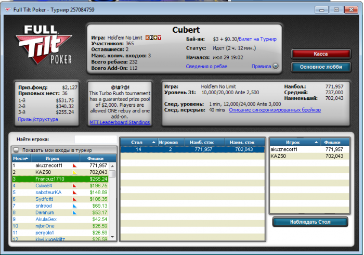The image size is (364, 255).
Task: Open MTT Leaderboard Standings link
Action: point(120,122)
